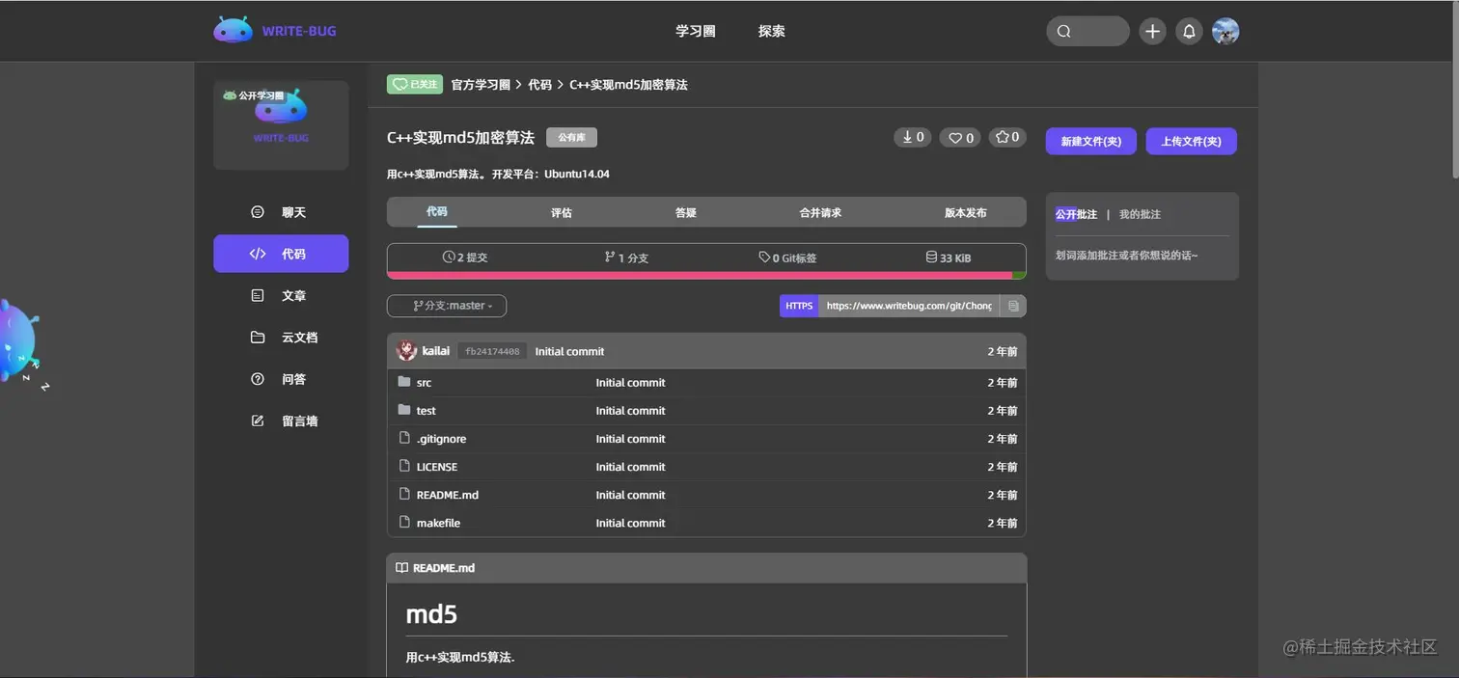The width and height of the screenshot is (1459, 678).
Task: Open the 探索 top menu
Action: (772, 31)
